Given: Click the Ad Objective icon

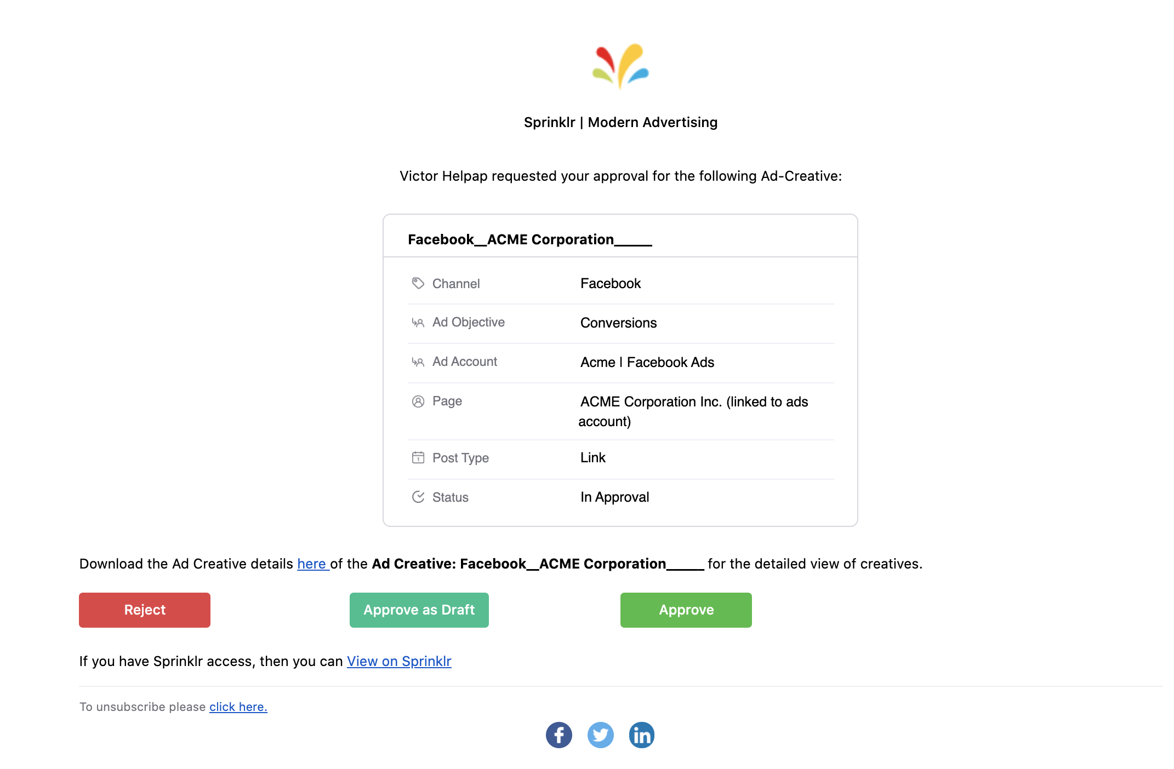Looking at the screenshot, I should 418,323.
